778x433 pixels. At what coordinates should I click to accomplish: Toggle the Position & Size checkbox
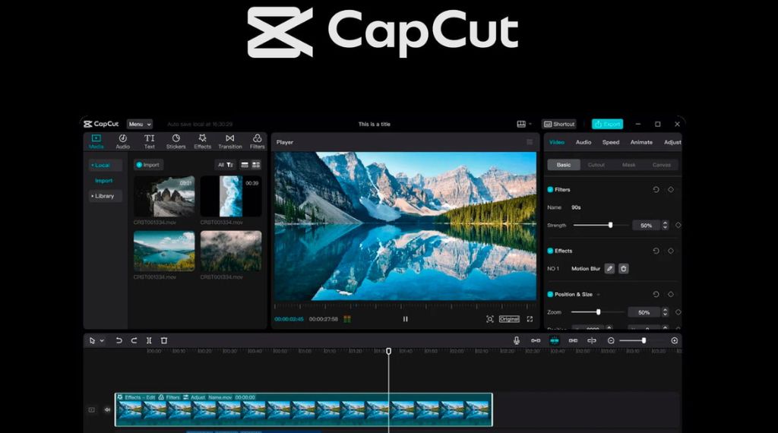tap(550, 294)
